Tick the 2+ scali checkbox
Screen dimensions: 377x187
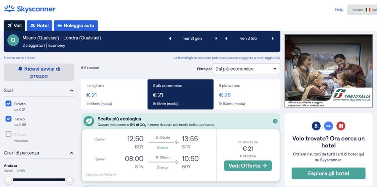[x=9, y=134]
